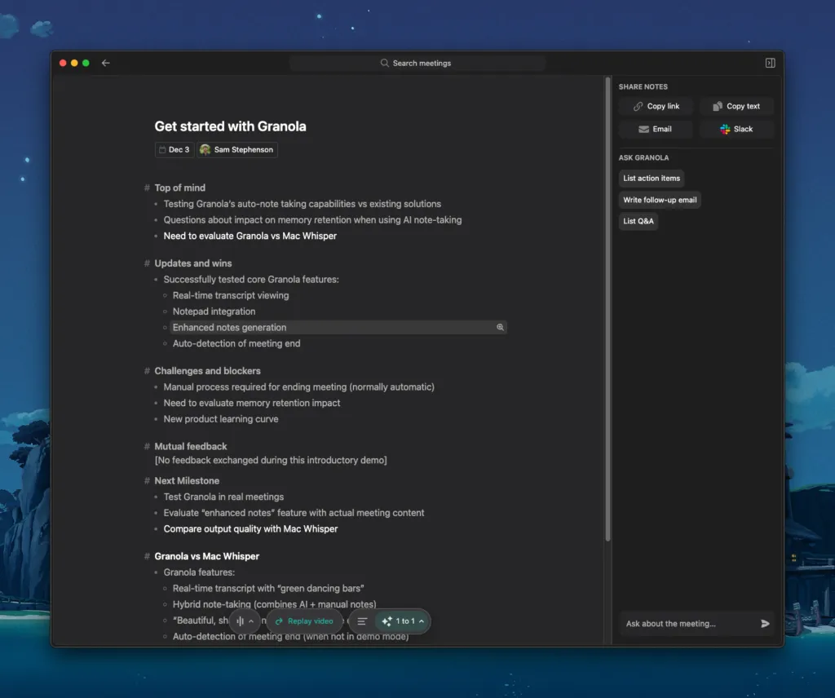This screenshot has width=835, height=698.
Task: Click the search magnifier icon in title bar
Action: [385, 63]
